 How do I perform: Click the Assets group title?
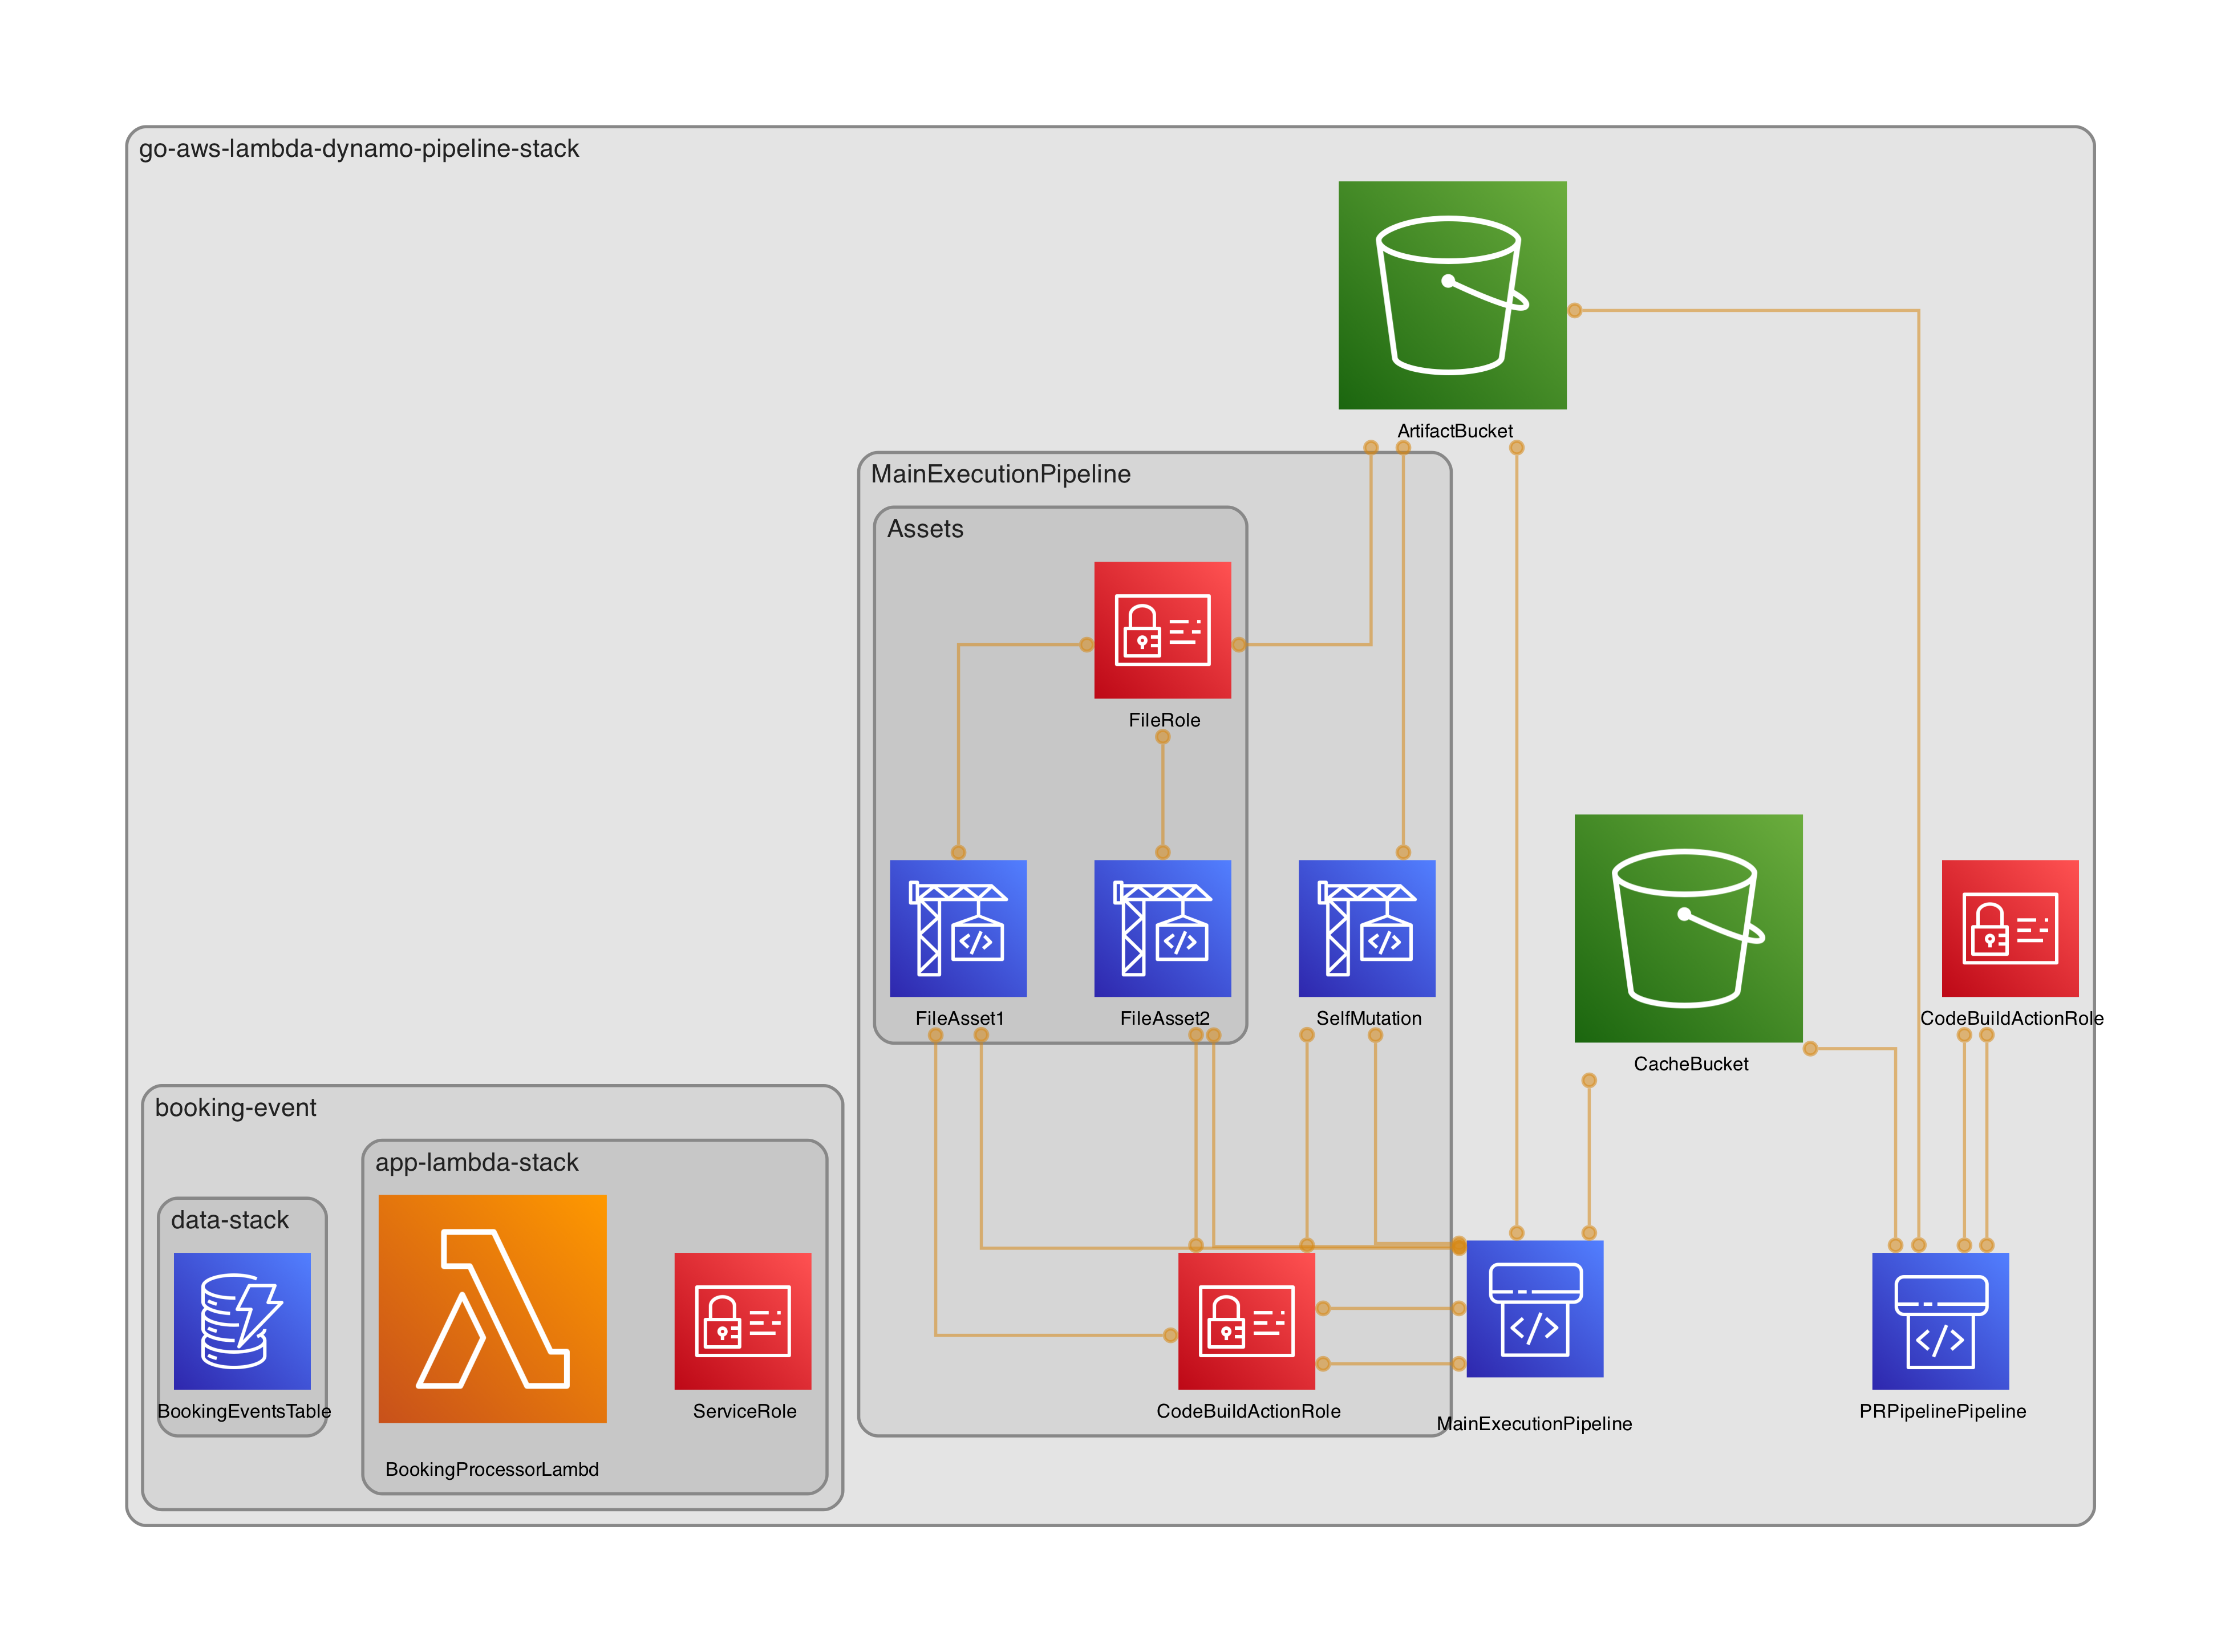tap(925, 529)
